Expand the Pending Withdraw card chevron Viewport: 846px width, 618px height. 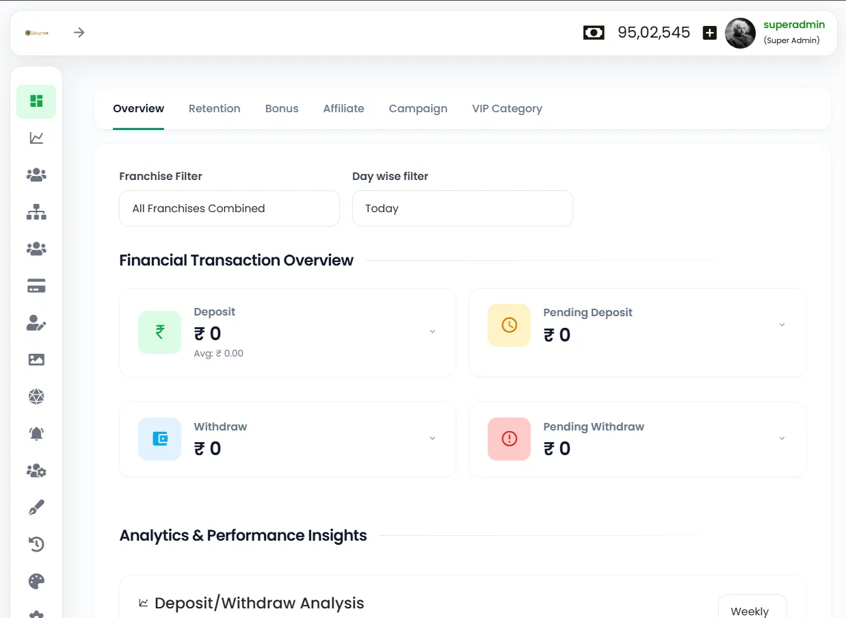click(x=782, y=438)
